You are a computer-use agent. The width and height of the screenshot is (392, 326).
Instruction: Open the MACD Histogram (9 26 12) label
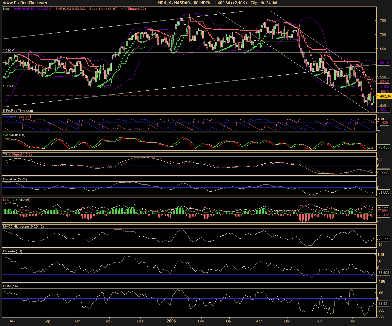(24, 226)
